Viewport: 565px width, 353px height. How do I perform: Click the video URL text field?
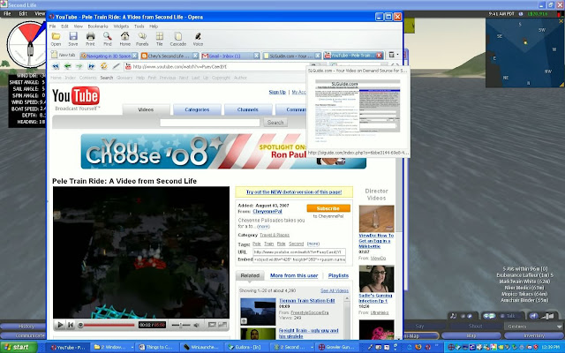(x=299, y=252)
